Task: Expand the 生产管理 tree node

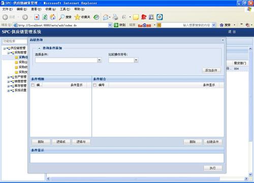Action: [8, 77]
